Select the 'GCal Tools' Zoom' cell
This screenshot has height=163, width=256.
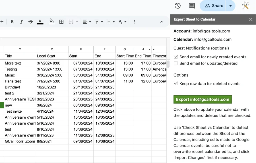(x=20, y=141)
